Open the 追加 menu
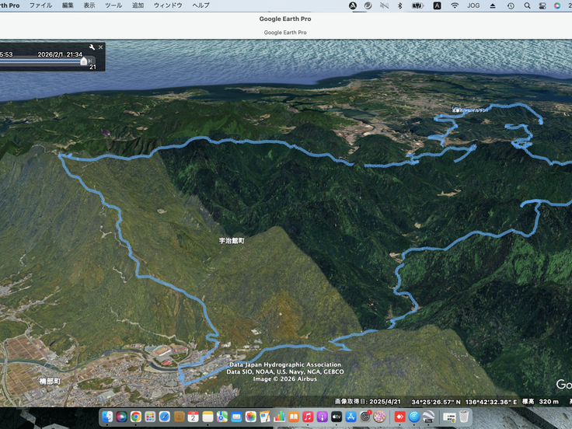572x429 pixels. pyautogui.click(x=138, y=5)
